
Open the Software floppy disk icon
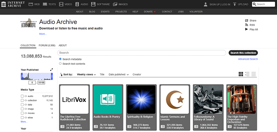click(x=93, y=4)
